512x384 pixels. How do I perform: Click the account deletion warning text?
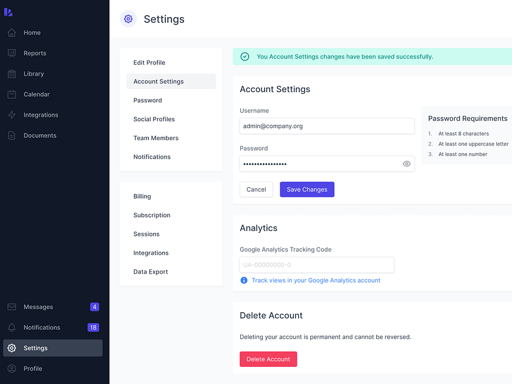(x=325, y=337)
